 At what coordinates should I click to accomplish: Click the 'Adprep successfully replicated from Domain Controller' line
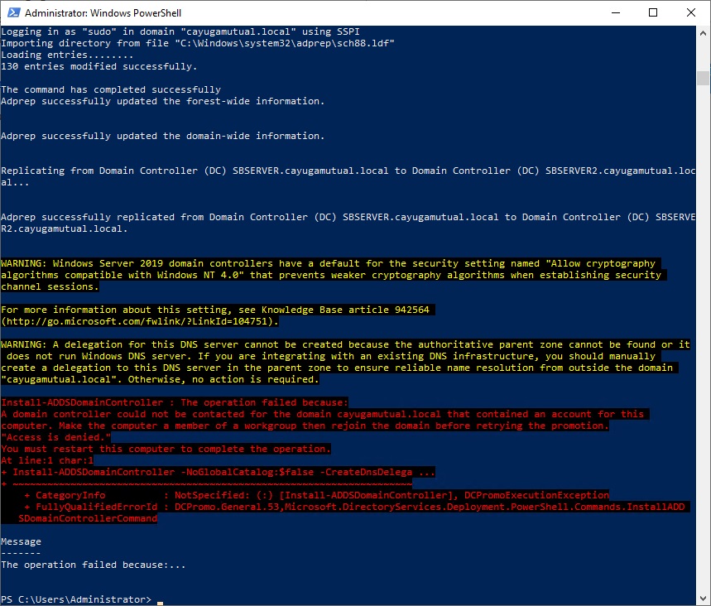348,217
